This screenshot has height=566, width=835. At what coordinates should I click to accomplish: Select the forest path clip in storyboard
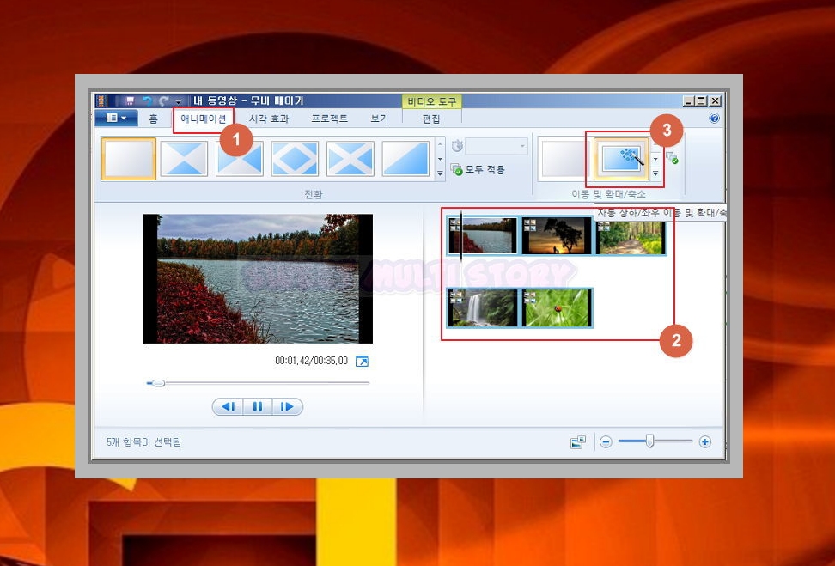[631, 236]
